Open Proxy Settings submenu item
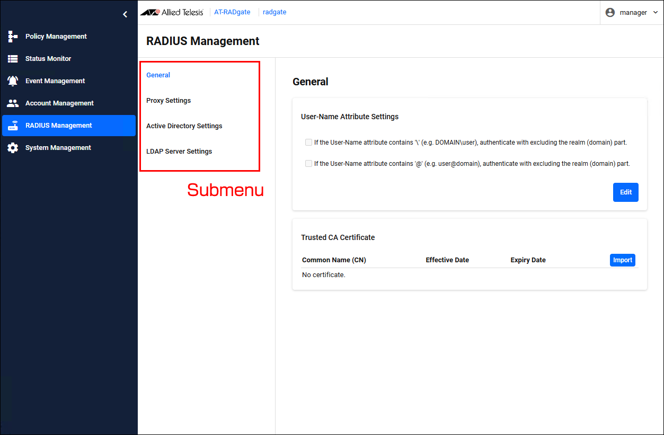664x435 pixels. point(169,101)
